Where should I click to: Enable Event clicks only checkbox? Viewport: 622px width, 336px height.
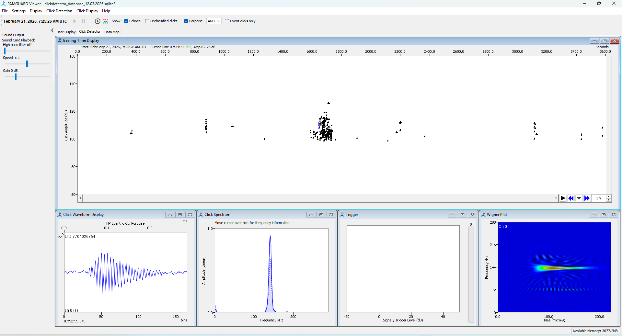point(227,21)
